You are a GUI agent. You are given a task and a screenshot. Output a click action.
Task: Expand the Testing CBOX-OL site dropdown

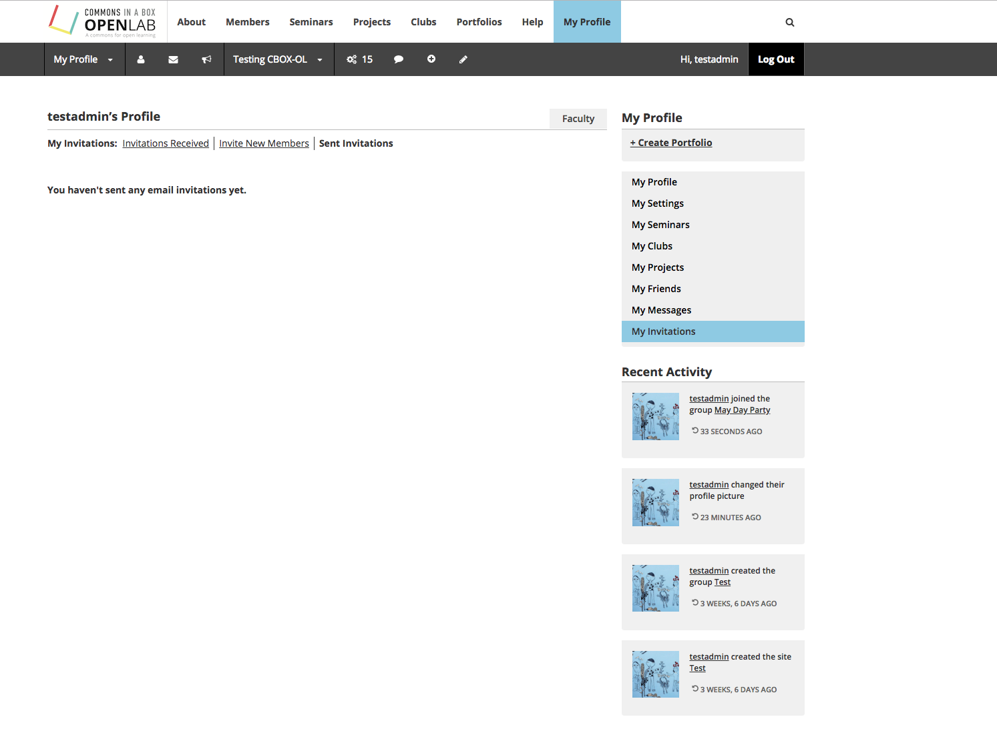pos(278,59)
